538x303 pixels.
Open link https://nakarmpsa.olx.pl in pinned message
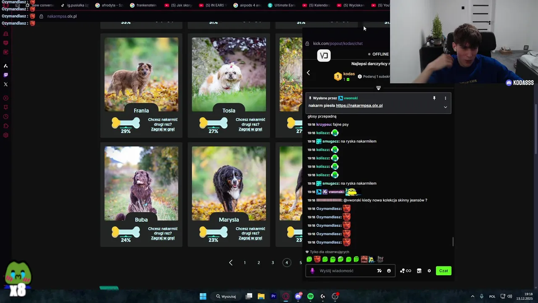(x=359, y=106)
